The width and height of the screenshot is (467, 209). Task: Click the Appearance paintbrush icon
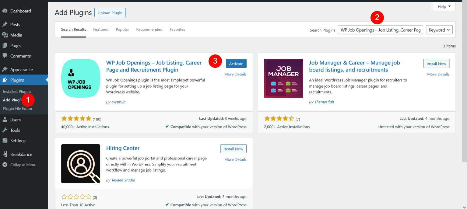point(5,70)
